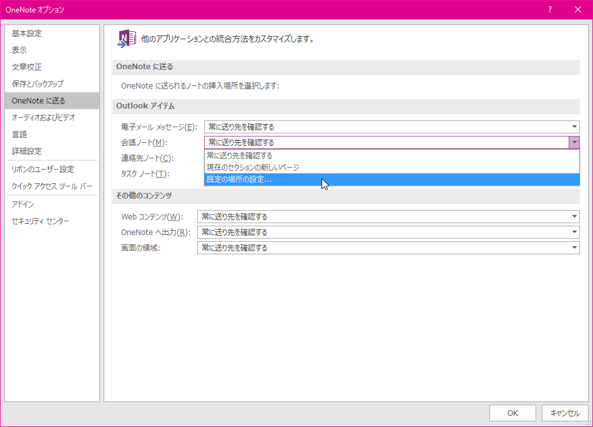Open the 基本設定 category
The width and height of the screenshot is (593, 427).
(x=52, y=34)
